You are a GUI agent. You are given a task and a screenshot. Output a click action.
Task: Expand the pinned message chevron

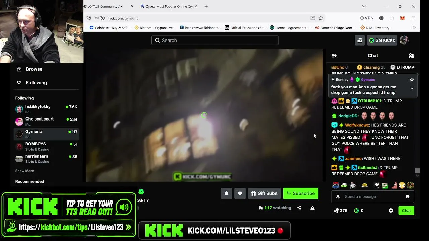point(412,89)
